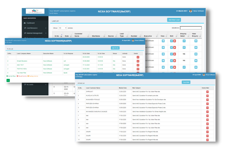This screenshot has height=162, width=227.
Task: Sort the lead table by Date column
Action: pos(67,36)
